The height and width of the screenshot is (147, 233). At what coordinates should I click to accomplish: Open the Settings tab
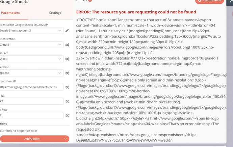(x=55, y=13)
